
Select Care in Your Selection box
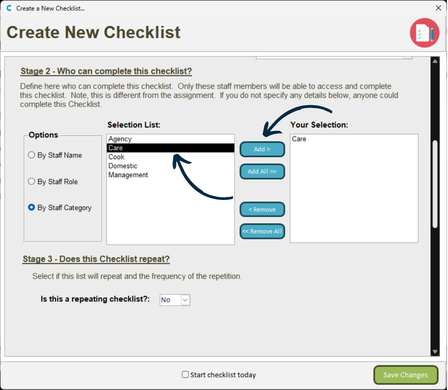pyautogui.click(x=299, y=139)
